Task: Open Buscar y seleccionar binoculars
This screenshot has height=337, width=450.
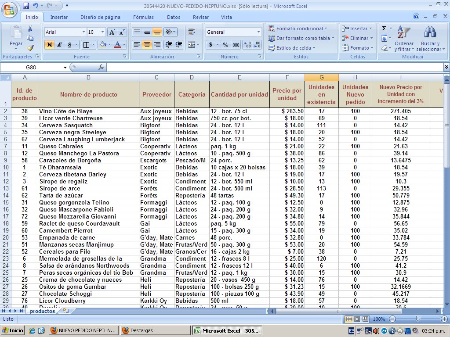Action: tap(430, 39)
